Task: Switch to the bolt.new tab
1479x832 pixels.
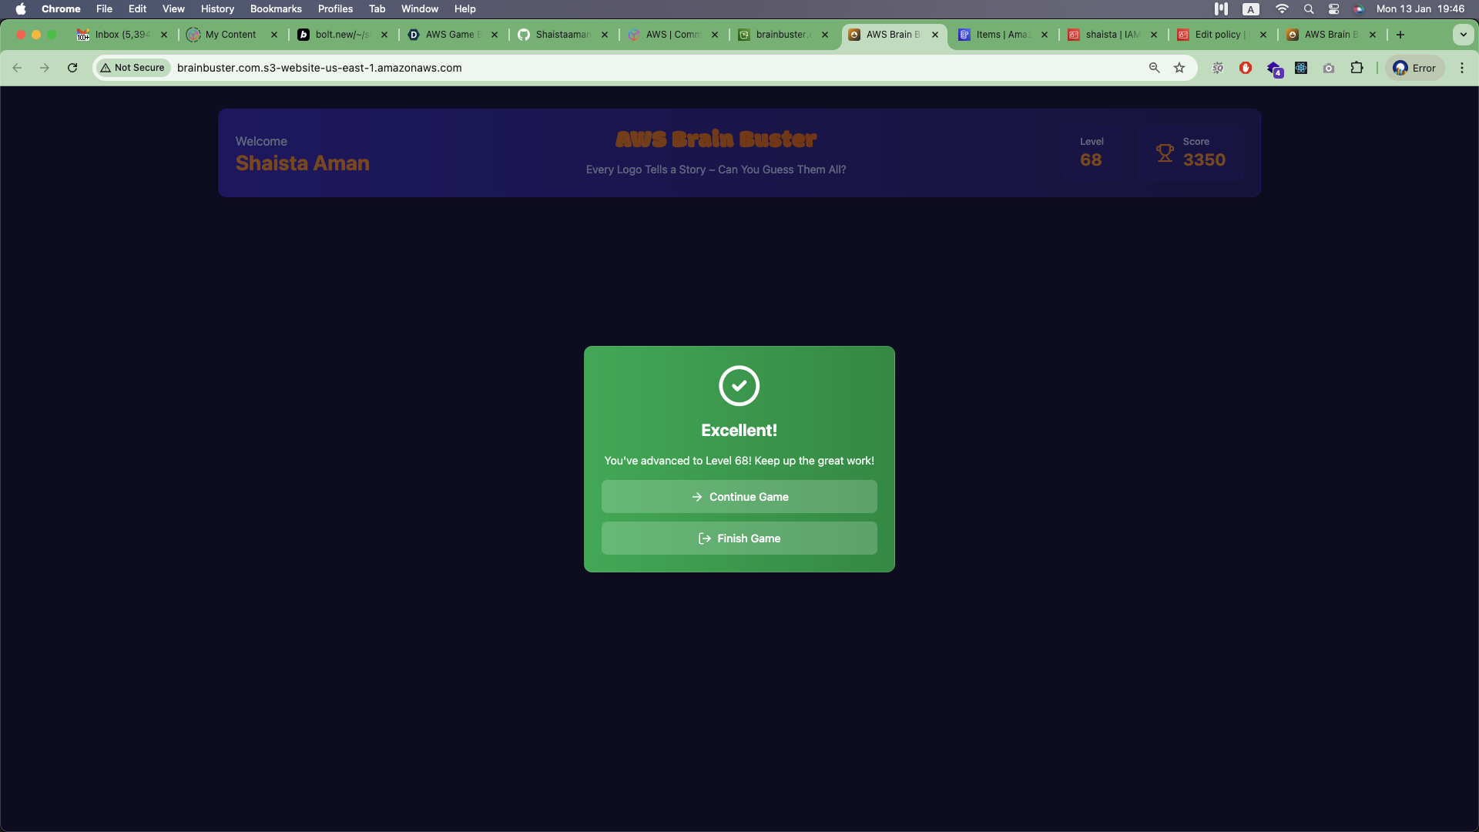Action: pos(341,35)
